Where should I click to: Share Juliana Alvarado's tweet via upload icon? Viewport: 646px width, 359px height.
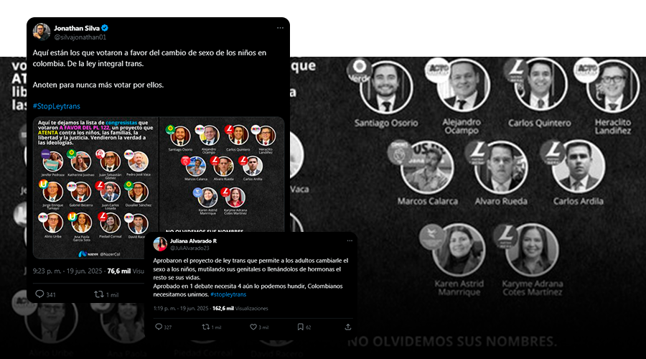[x=347, y=327]
